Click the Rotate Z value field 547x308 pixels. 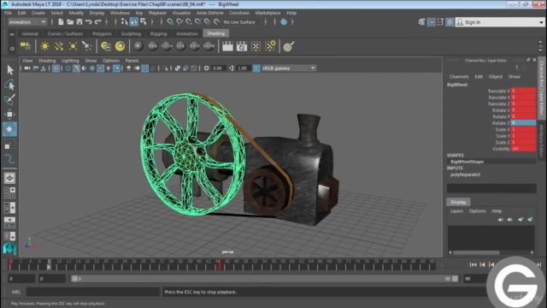tap(523, 123)
